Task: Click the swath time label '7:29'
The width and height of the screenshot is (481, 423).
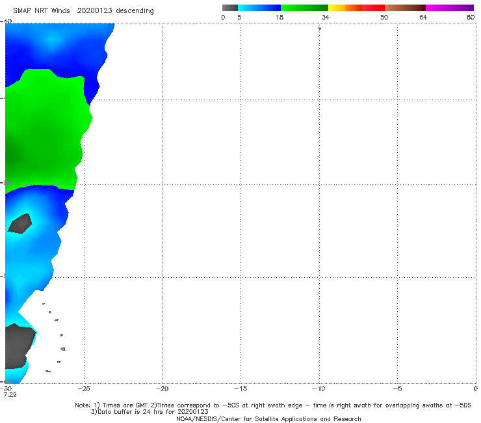Action: (10, 395)
